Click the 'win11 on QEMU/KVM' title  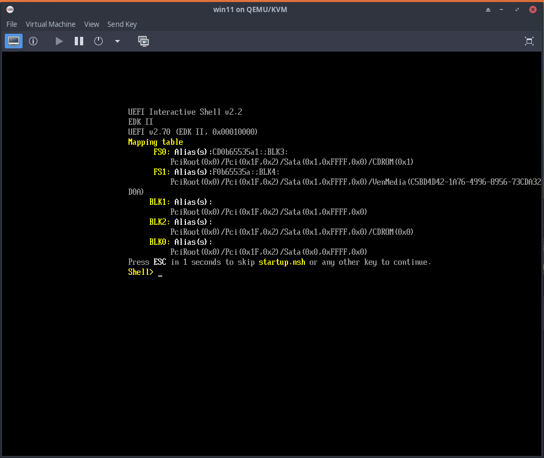pyautogui.click(x=250, y=9)
